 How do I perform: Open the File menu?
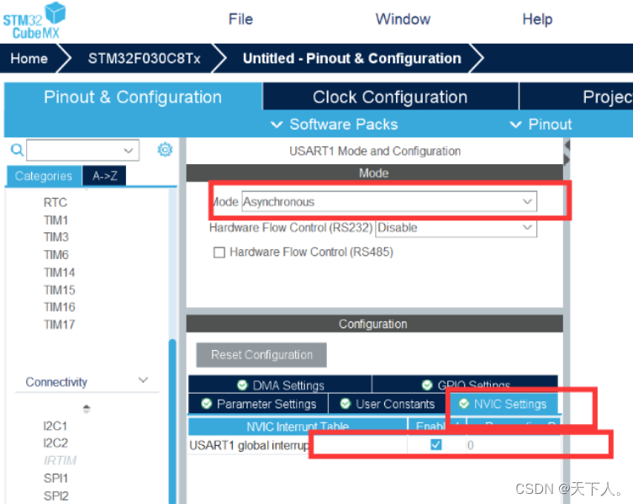click(x=240, y=19)
